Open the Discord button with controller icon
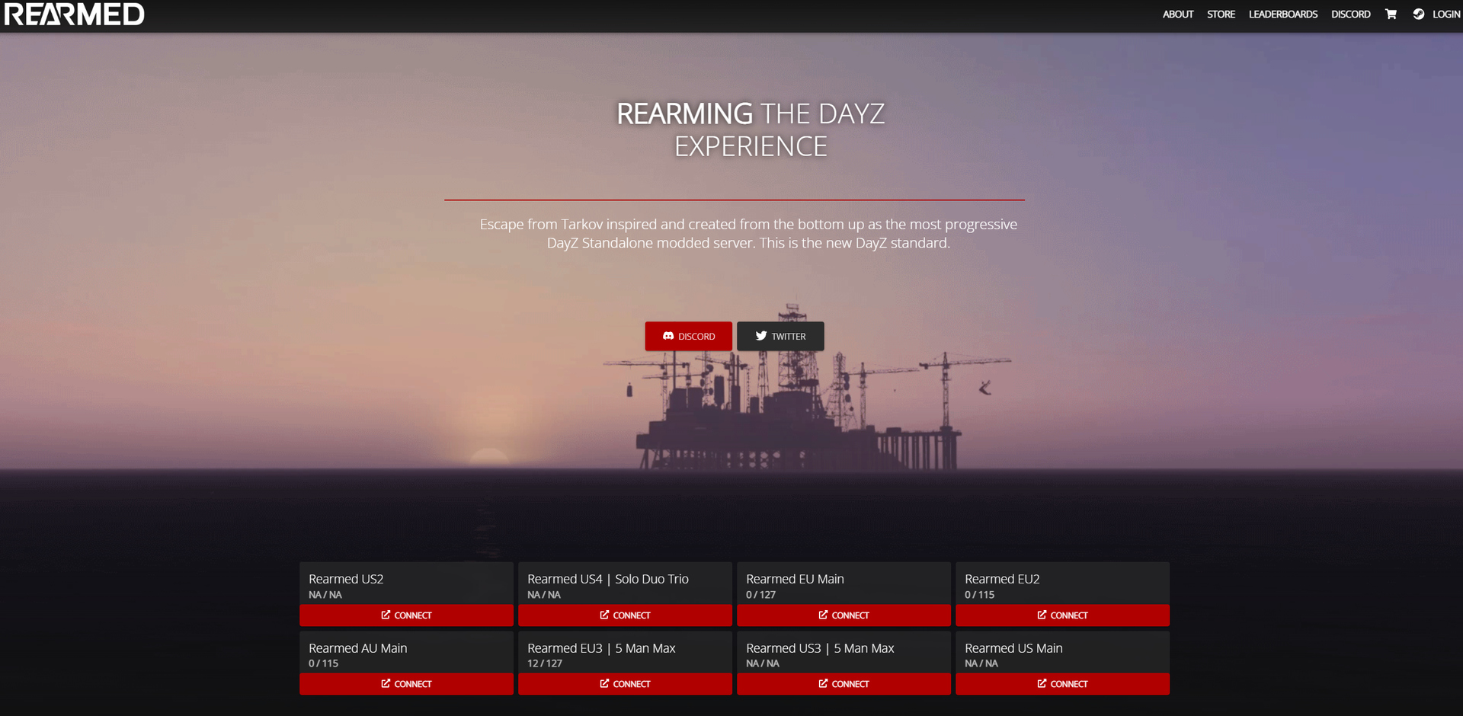The width and height of the screenshot is (1463, 716). (x=688, y=336)
